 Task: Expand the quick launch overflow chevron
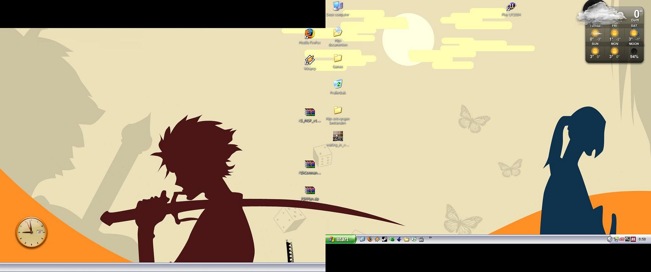pyautogui.click(x=430, y=238)
